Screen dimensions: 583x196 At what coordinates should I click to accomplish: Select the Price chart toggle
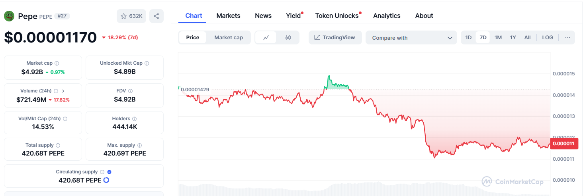click(193, 38)
